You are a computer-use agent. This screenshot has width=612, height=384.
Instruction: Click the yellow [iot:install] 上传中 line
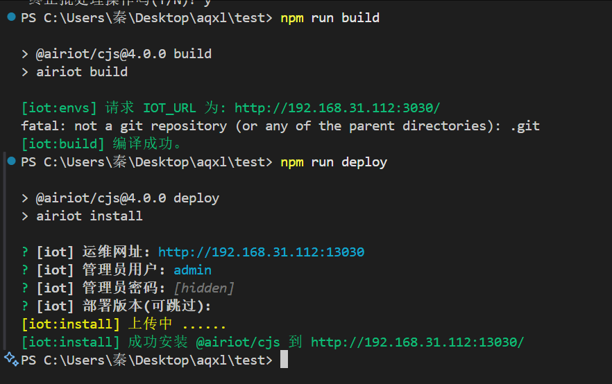click(x=124, y=324)
